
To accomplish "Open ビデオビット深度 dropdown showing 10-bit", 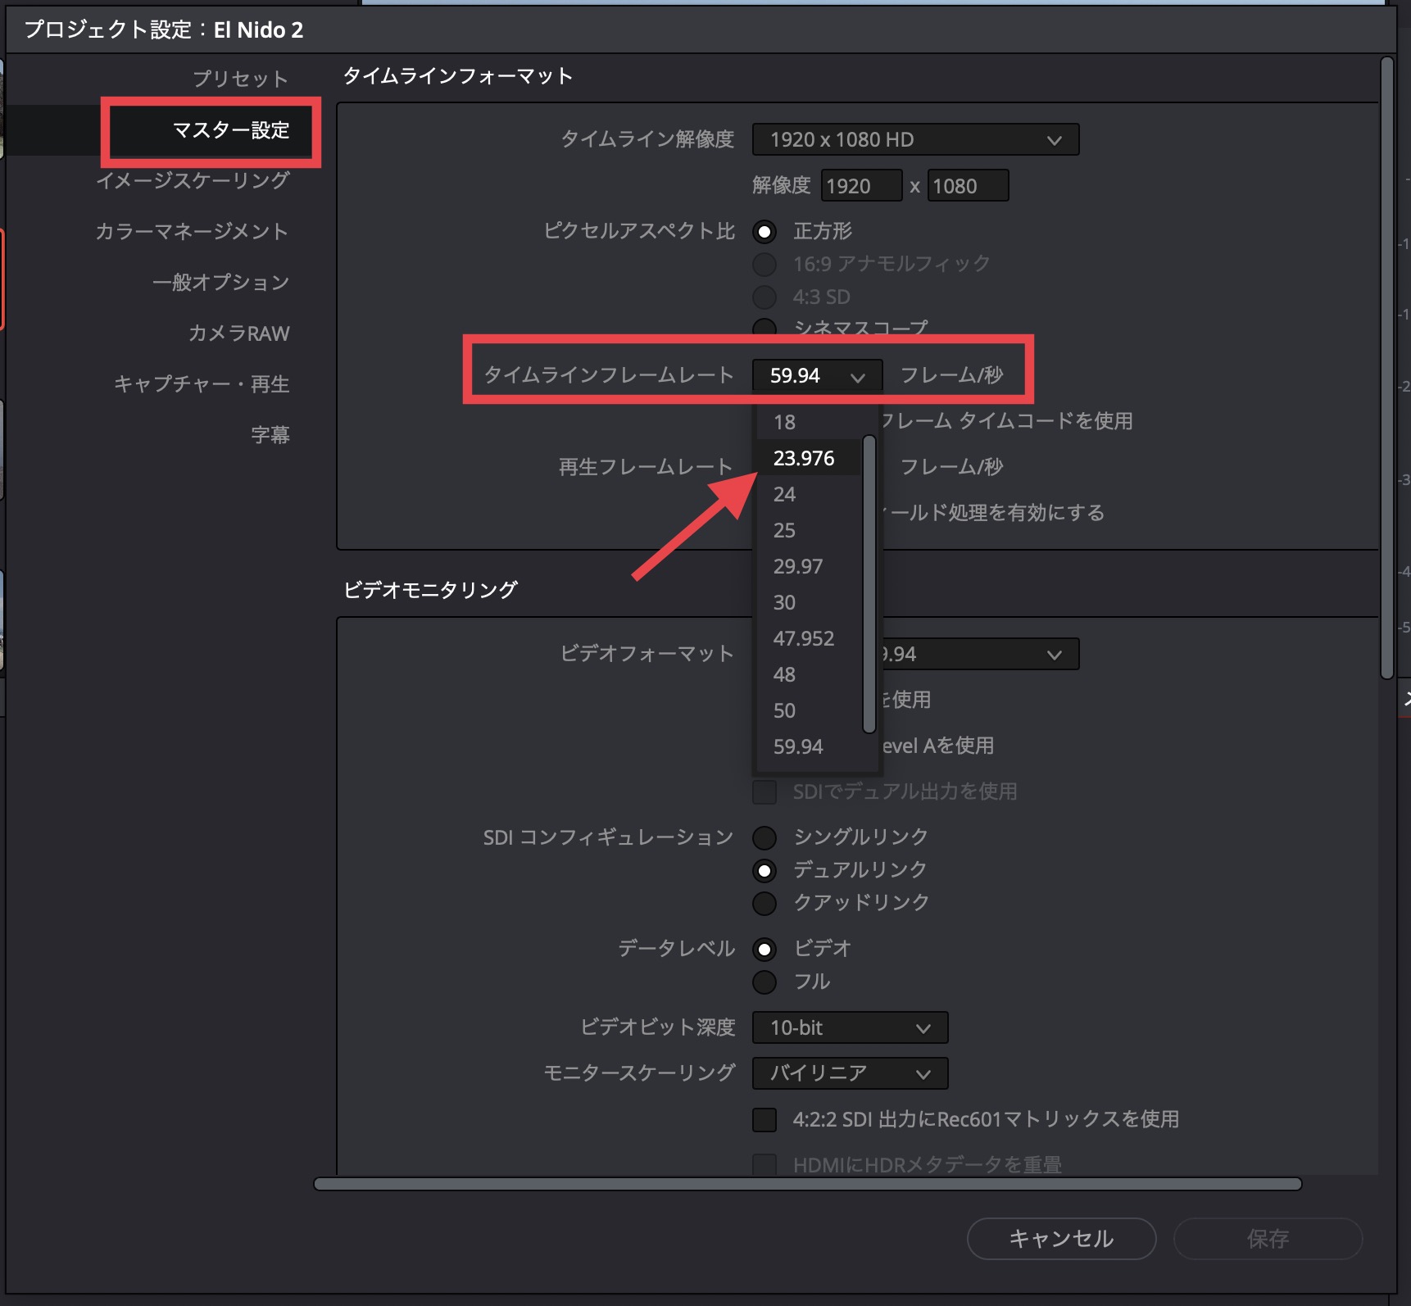I will (x=850, y=1027).
